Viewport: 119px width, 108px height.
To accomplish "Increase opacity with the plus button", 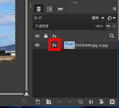I will pos(114,26).
